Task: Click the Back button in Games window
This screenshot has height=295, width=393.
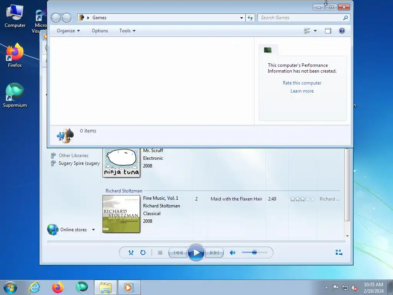Action: pos(56,18)
